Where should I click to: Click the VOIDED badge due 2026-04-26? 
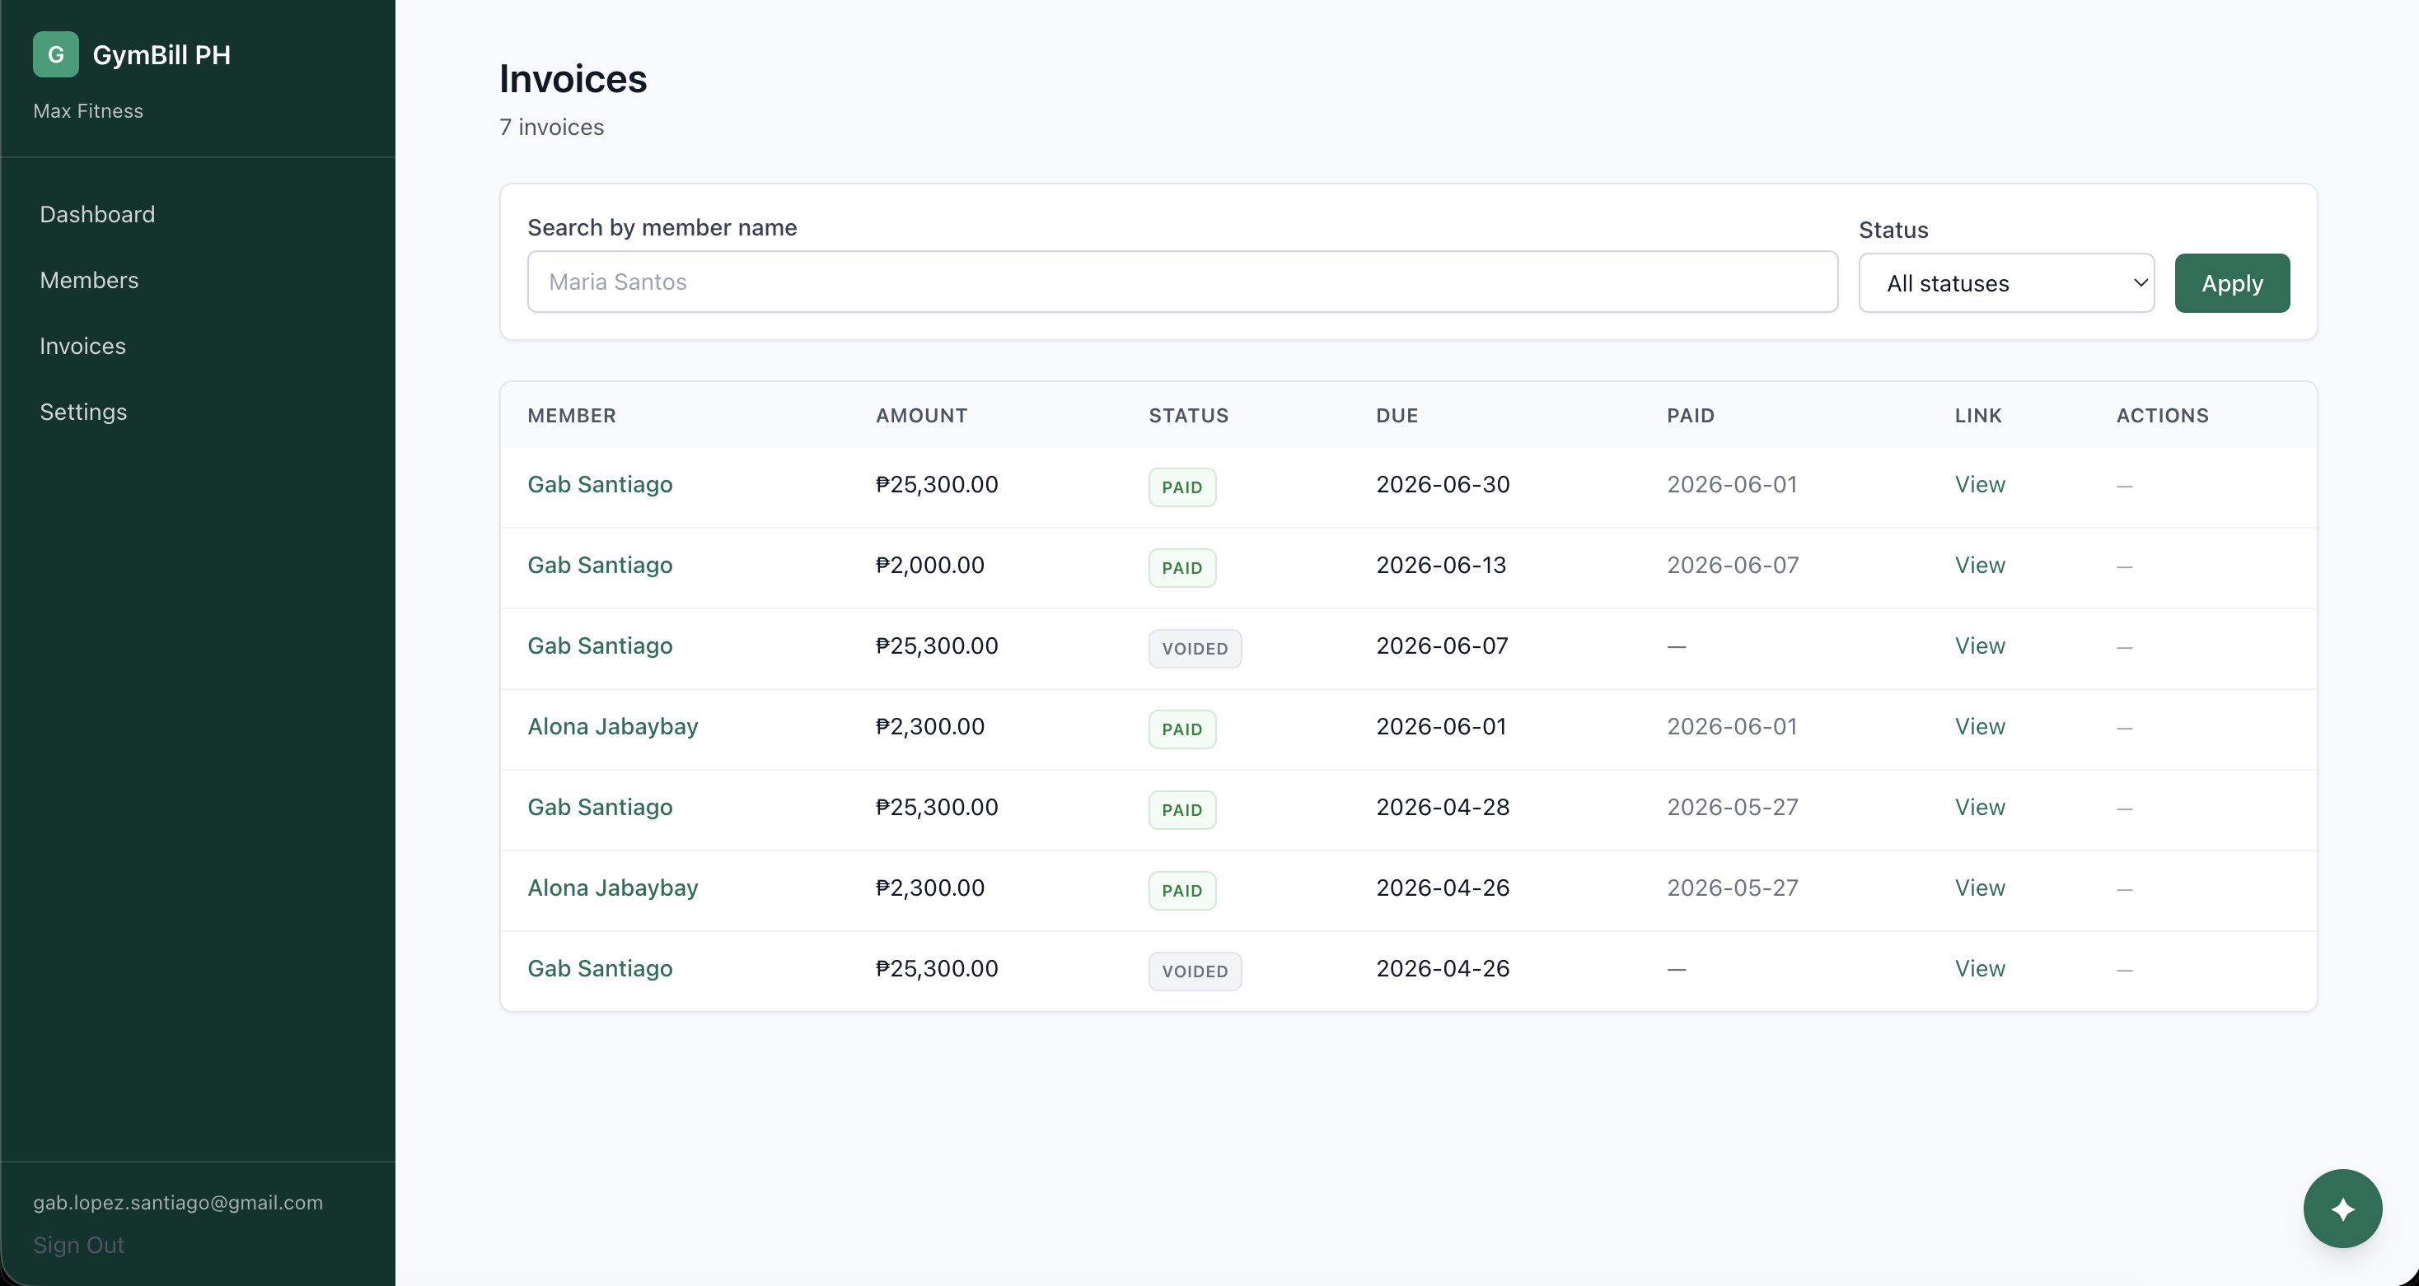pyautogui.click(x=1195, y=971)
